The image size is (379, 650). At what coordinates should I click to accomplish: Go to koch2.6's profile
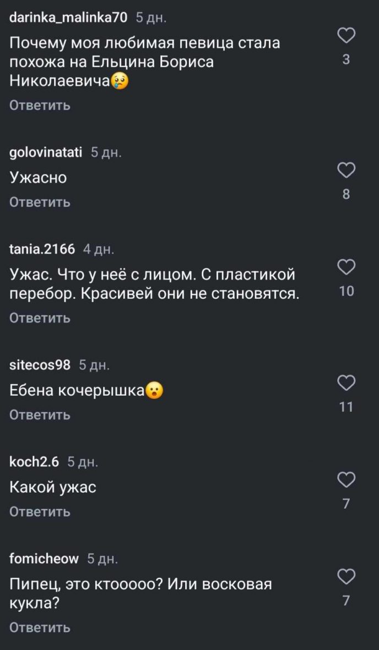point(34,462)
